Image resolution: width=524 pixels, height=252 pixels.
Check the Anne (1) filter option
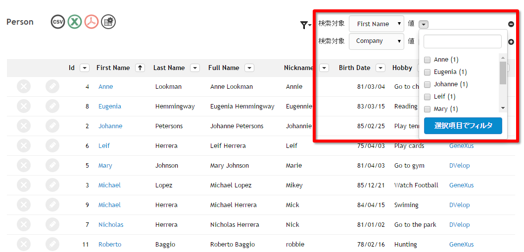[427, 60]
